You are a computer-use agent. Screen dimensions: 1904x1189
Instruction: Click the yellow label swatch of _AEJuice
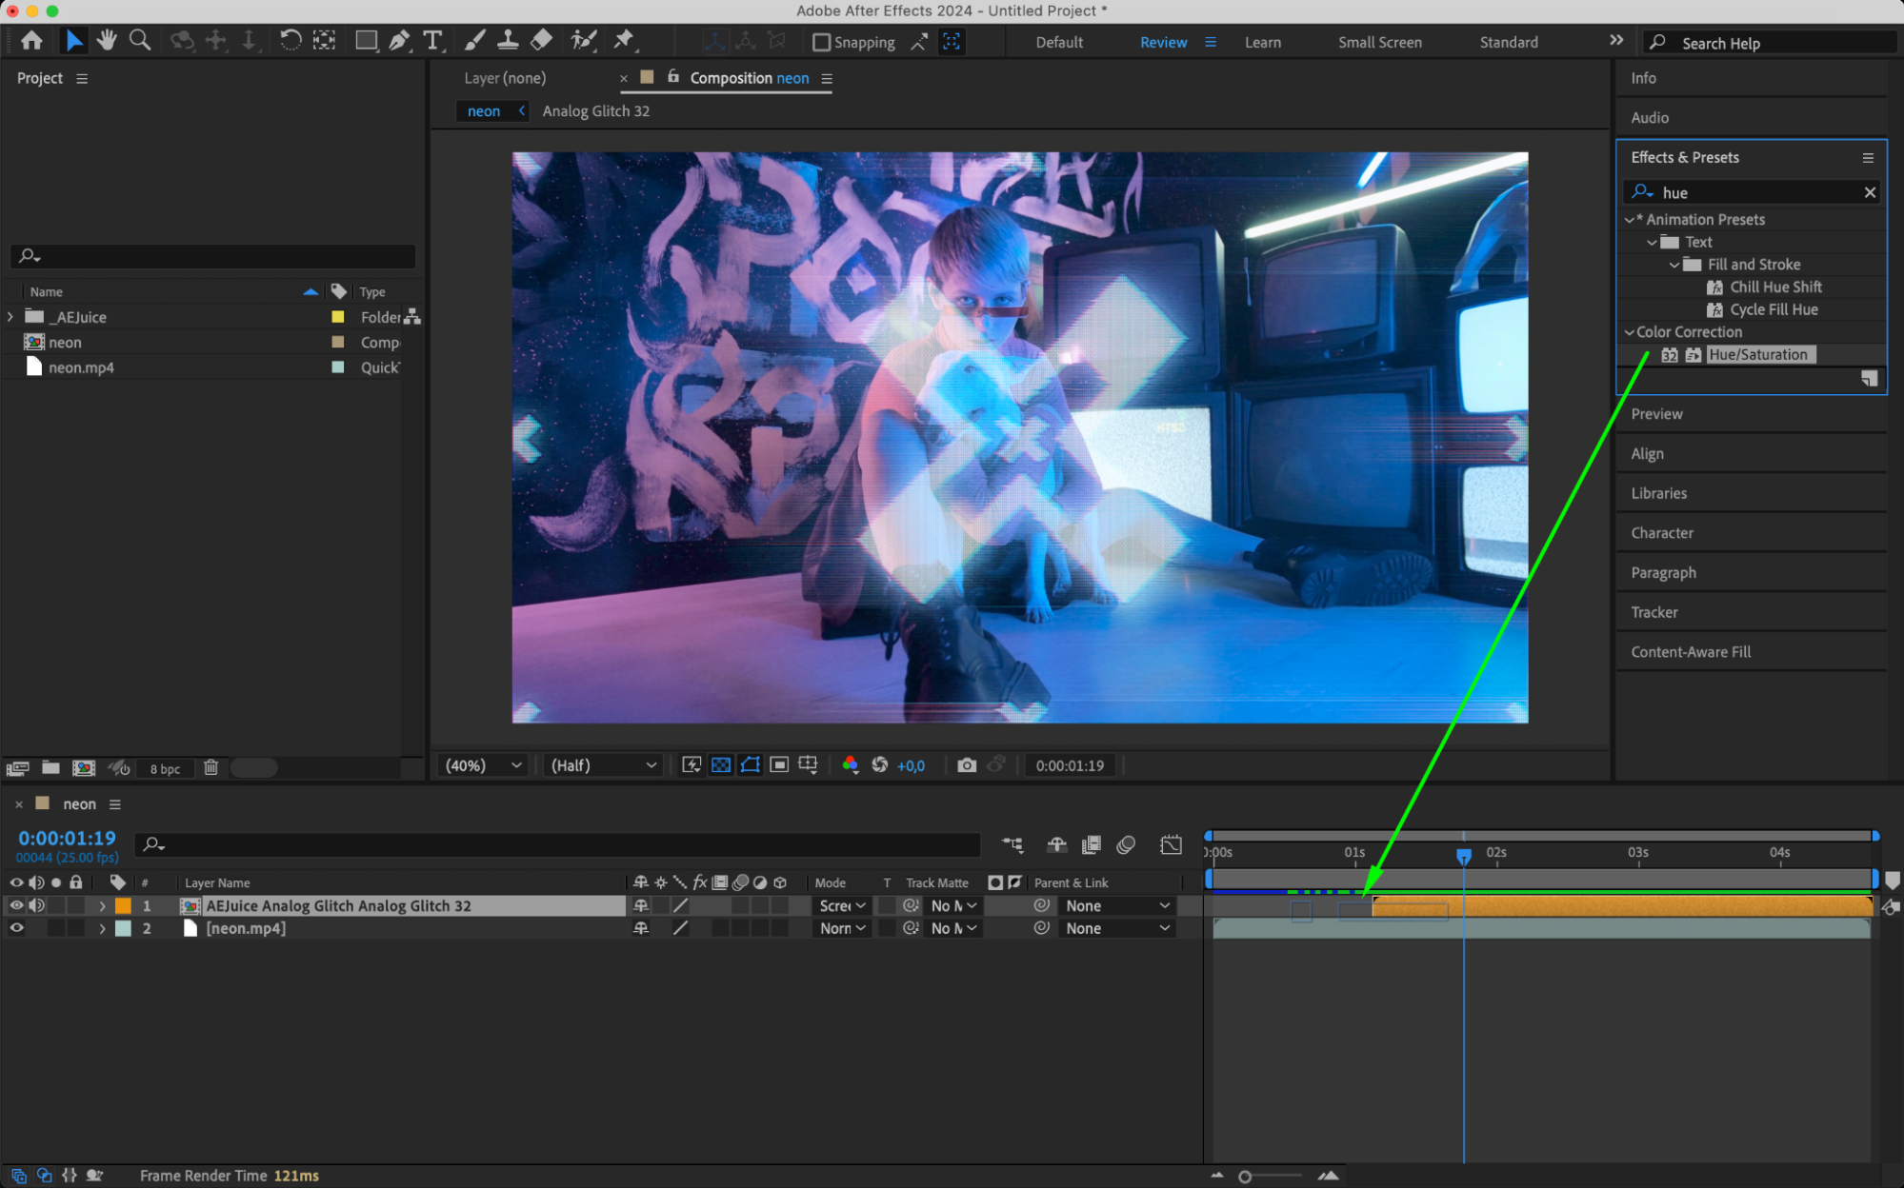(337, 317)
